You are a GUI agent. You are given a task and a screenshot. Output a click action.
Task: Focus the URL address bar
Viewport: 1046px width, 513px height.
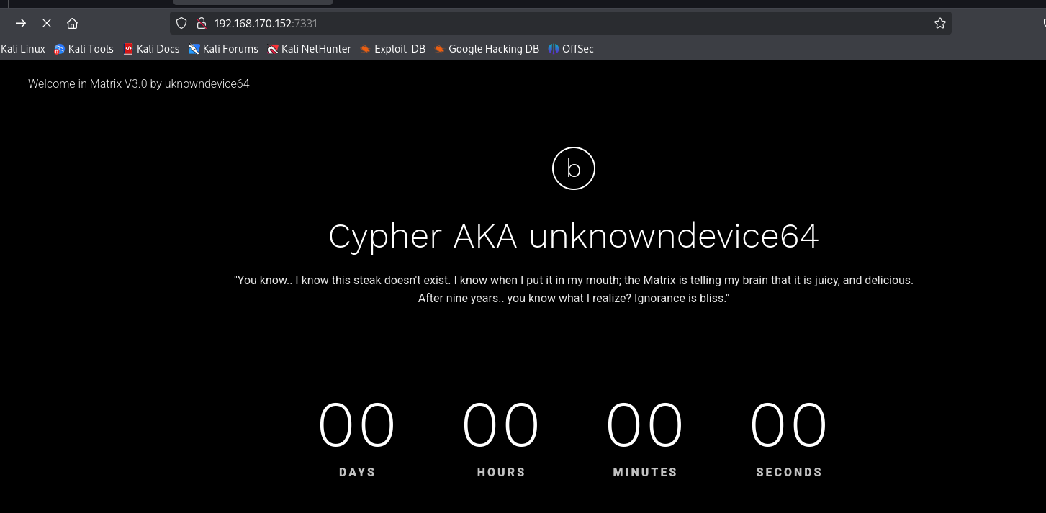point(560,23)
